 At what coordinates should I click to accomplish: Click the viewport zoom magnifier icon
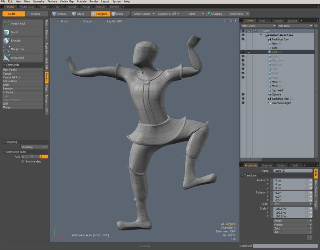[231, 21]
